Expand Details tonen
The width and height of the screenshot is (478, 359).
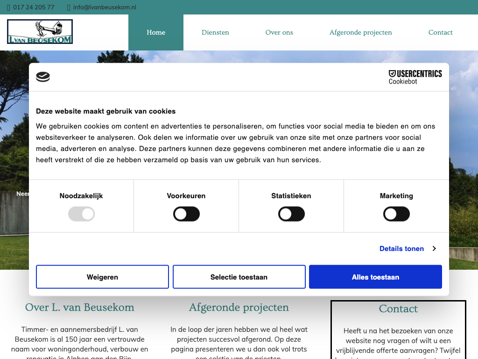point(401,249)
